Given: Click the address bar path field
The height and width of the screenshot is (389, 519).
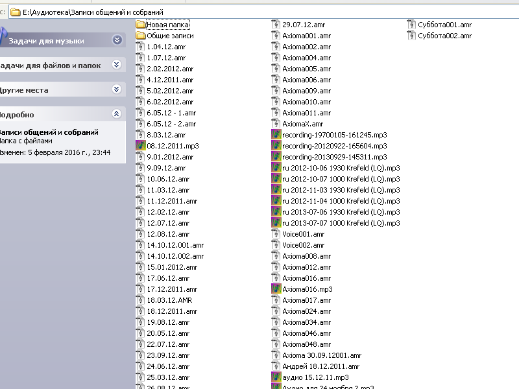Looking at the screenshot, I should tap(259, 12).
